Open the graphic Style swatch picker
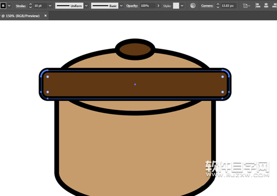 pyautogui.click(x=176, y=6)
